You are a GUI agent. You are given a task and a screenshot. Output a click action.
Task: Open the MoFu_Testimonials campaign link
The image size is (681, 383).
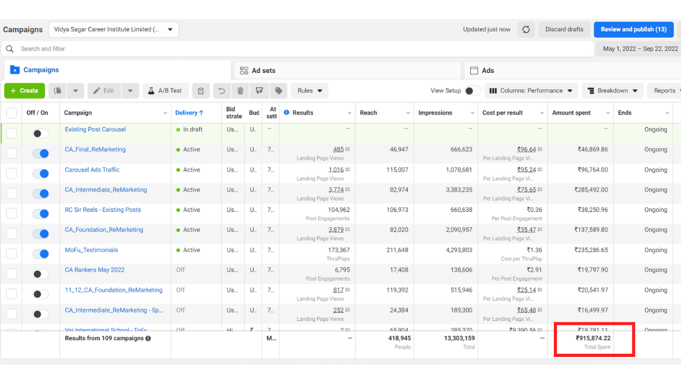(x=92, y=250)
